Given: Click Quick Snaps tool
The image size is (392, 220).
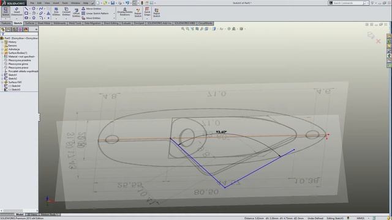Looking at the screenshot, I should [147, 12].
